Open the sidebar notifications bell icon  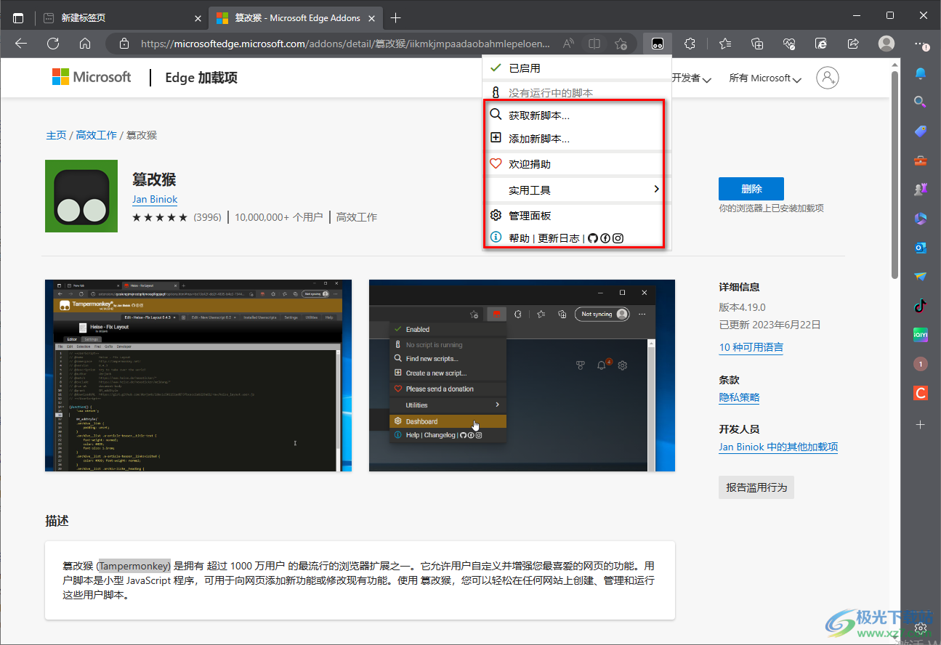click(x=921, y=73)
